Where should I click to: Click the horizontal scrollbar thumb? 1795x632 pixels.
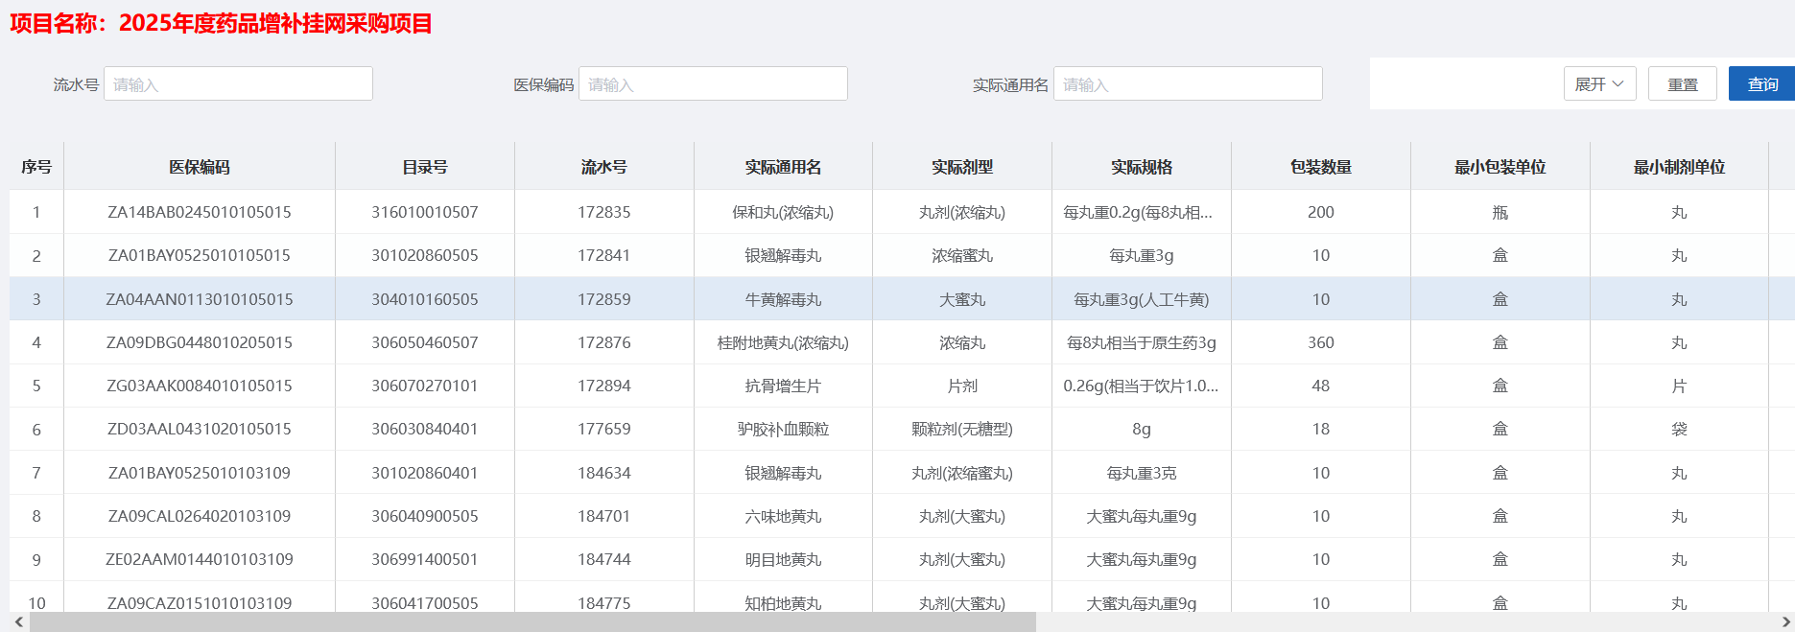click(532, 622)
